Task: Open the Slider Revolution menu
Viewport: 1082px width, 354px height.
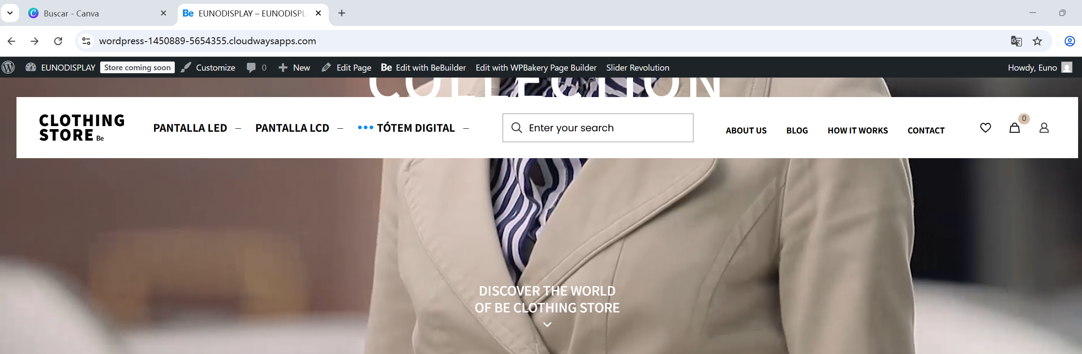Action: pyautogui.click(x=637, y=68)
